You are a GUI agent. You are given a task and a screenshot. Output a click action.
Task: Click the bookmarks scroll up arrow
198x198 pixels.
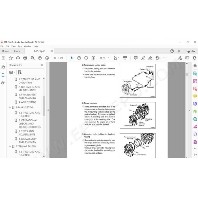[44, 79]
